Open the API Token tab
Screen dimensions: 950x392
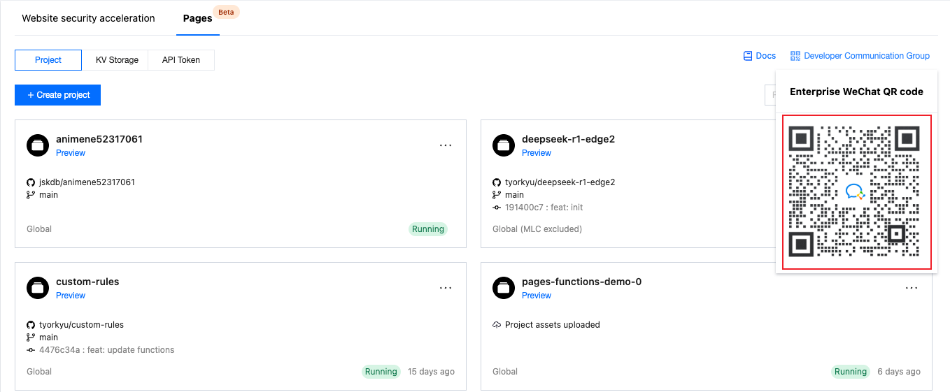tap(181, 60)
